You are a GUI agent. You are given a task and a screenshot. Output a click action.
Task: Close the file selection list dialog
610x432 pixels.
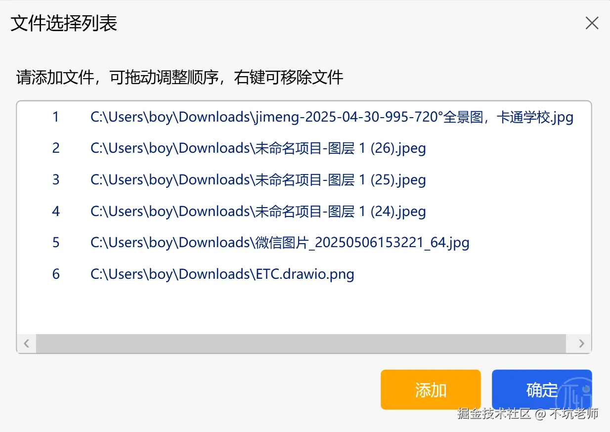592,23
